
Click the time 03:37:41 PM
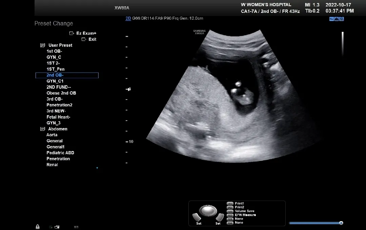click(340, 11)
